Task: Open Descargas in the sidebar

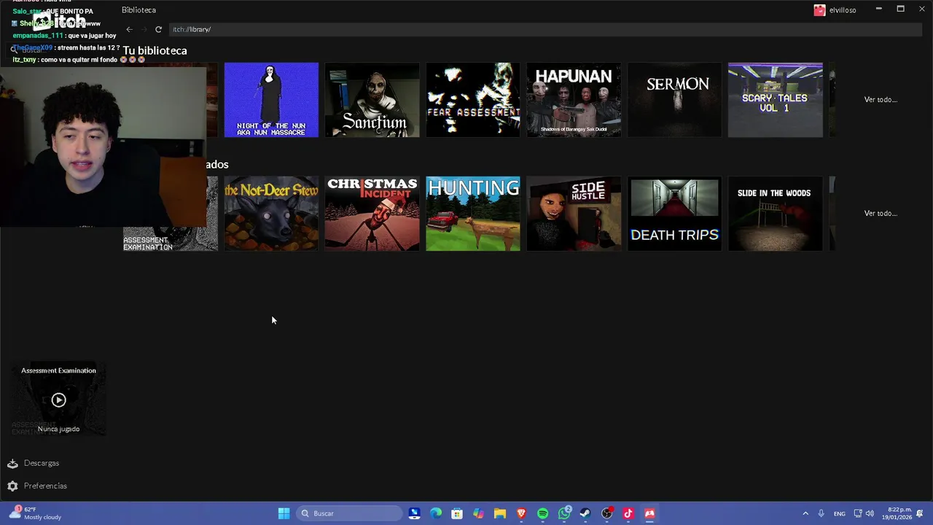Action: coord(42,463)
